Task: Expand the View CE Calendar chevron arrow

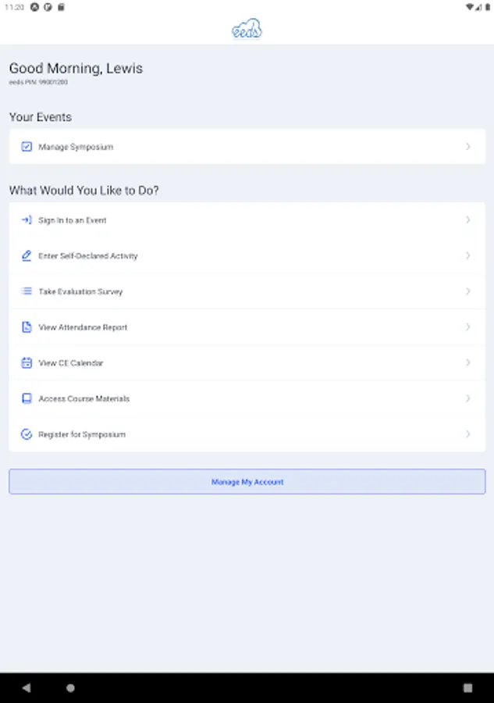Action: coord(467,362)
